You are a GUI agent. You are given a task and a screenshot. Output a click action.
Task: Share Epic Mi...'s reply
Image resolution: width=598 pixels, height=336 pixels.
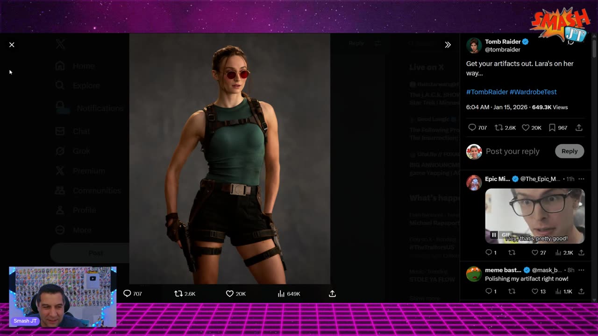pos(581,252)
